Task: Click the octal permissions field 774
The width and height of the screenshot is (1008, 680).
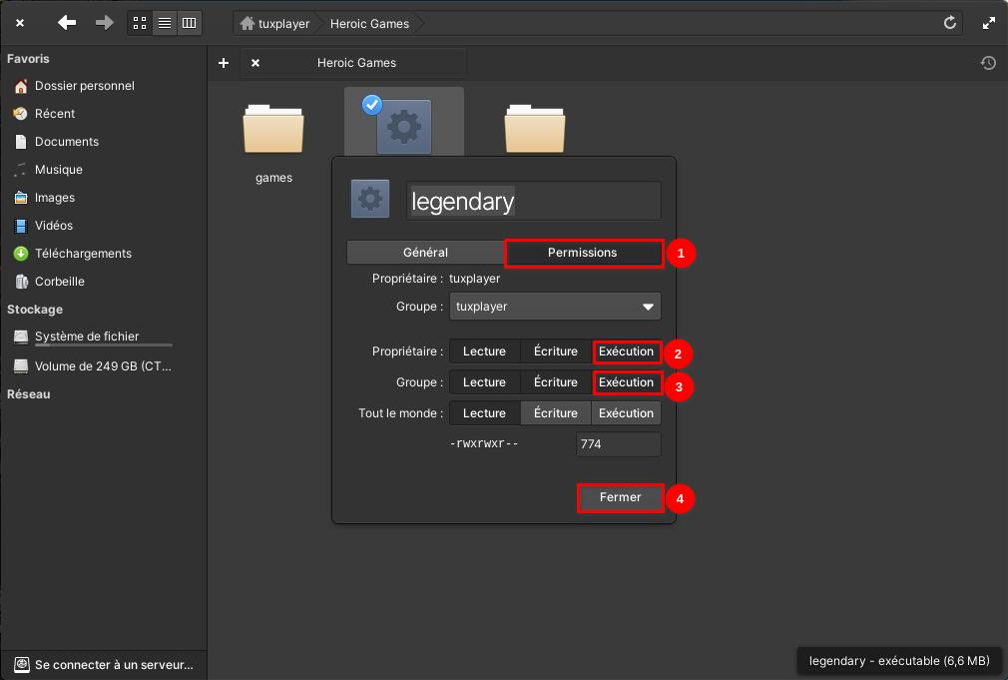Action: point(618,444)
